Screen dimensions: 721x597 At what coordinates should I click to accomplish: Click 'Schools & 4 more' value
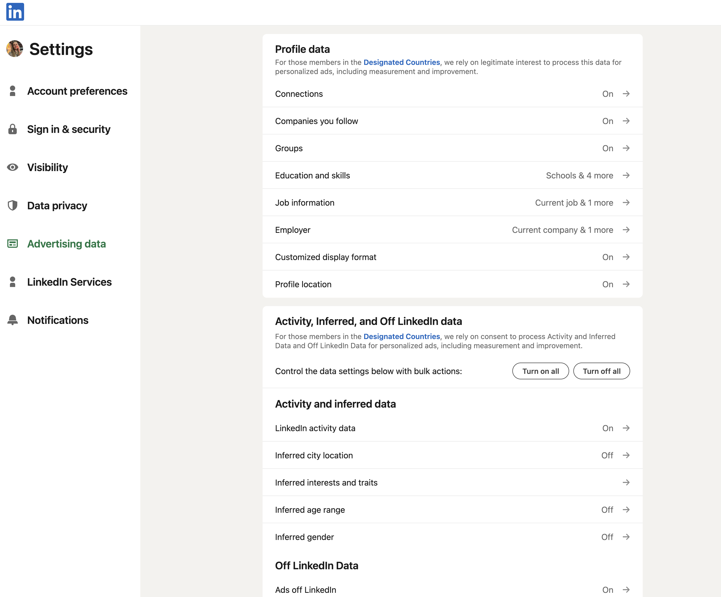(x=580, y=175)
